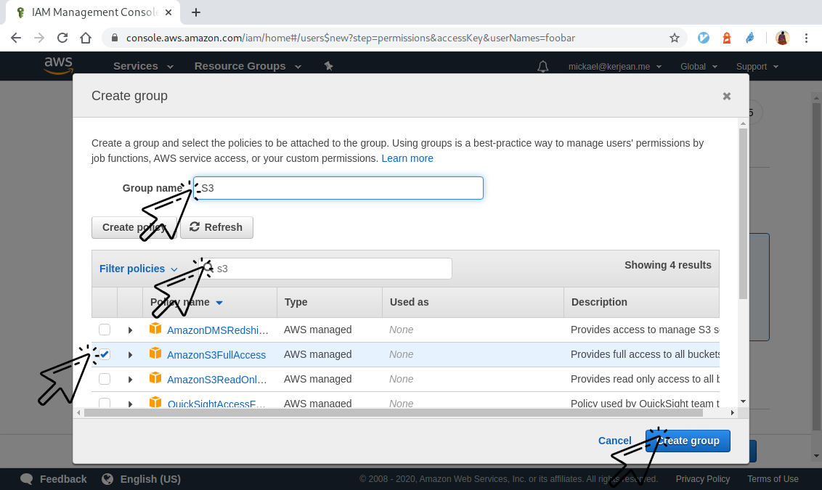Go to browser home icon
The width and height of the screenshot is (822, 490).
tap(86, 38)
